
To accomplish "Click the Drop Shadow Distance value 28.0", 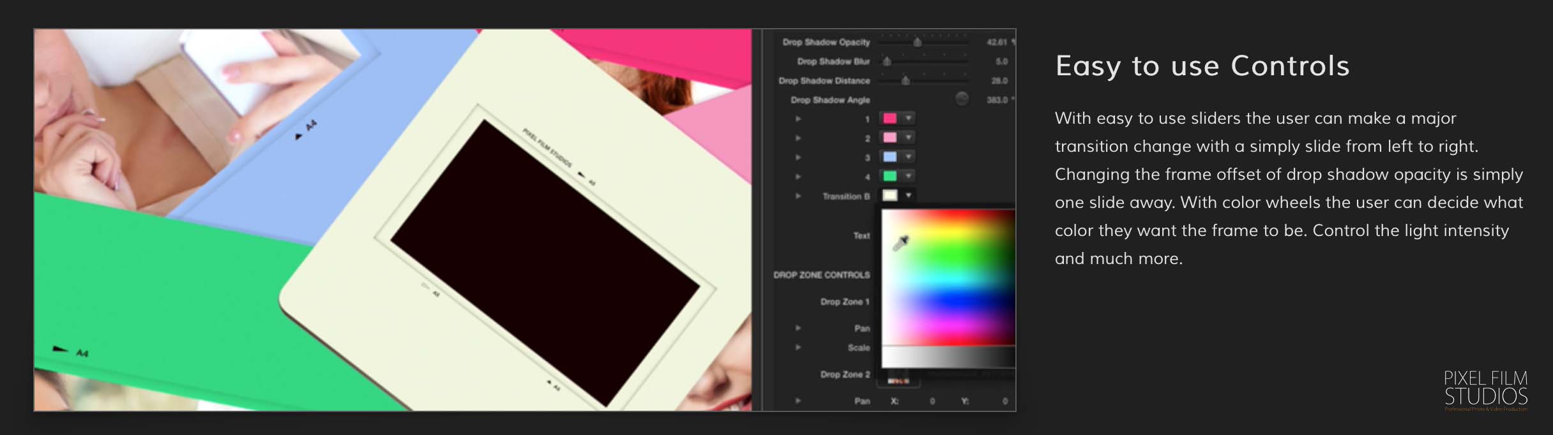I will (x=999, y=80).
